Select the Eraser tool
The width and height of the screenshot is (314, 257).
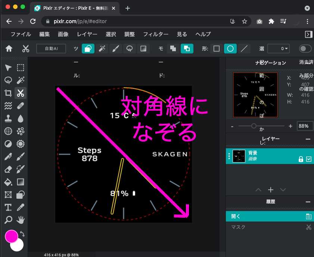(8, 169)
